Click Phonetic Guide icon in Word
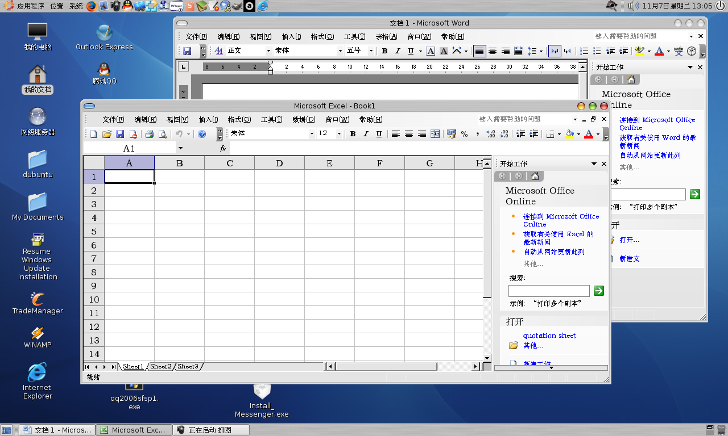Screen dimensions: 728x436 [679, 51]
